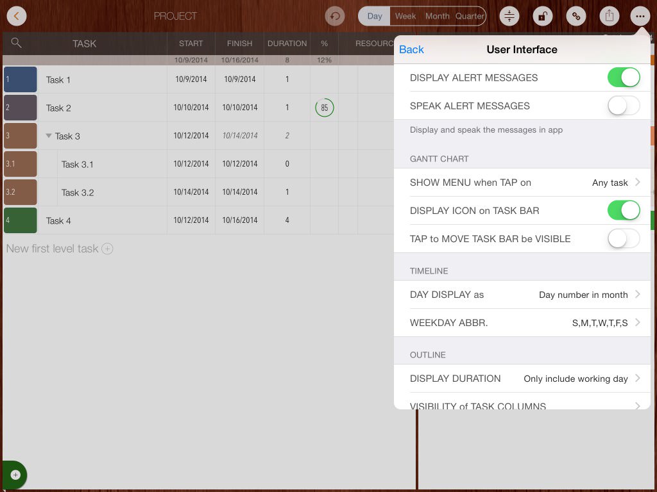The image size is (657, 492).
Task: Tap the green add button at bottom left
Action: click(x=15, y=475)
